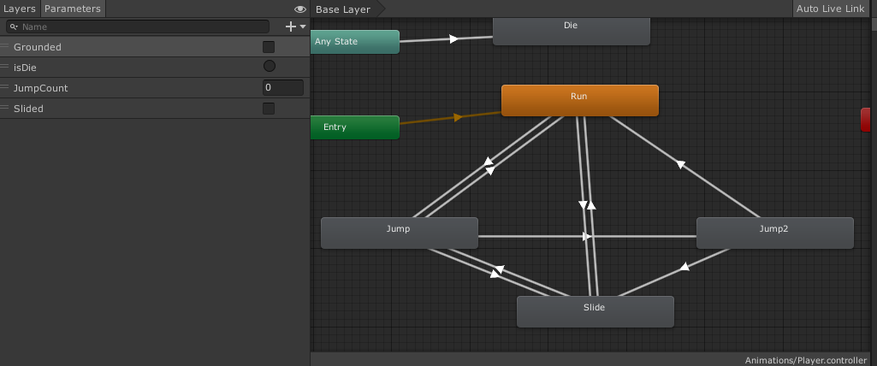Select the orange Run state node
This screenshot has height=366, width=877.
coord(579,101)
